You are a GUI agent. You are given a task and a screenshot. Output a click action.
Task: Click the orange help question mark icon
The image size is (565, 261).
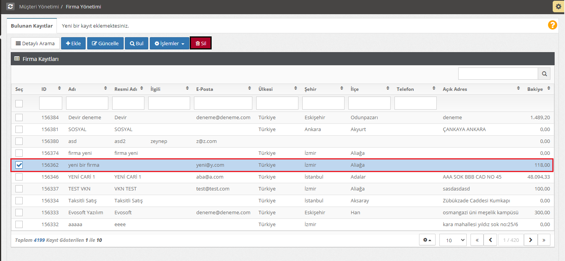coord(552,25)
